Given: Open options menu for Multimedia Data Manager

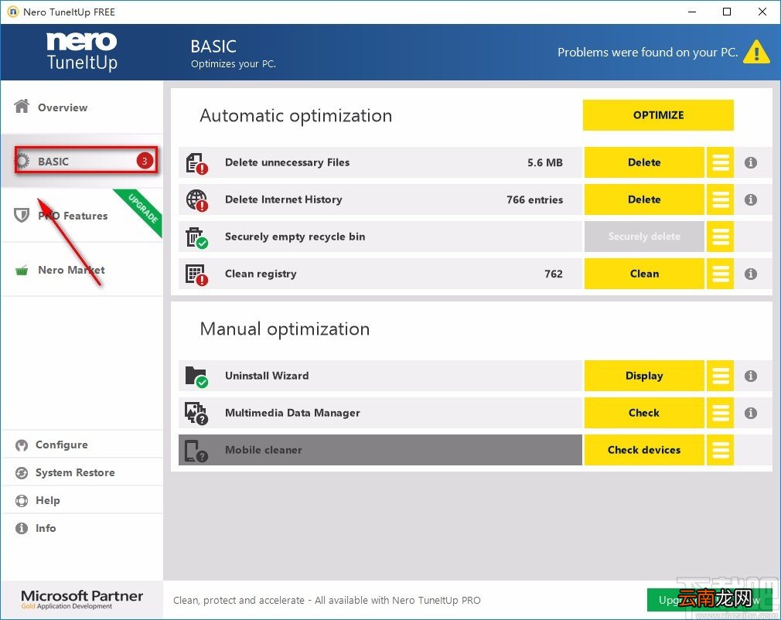Looking at the screenshot, I should (x=720, y=413).
